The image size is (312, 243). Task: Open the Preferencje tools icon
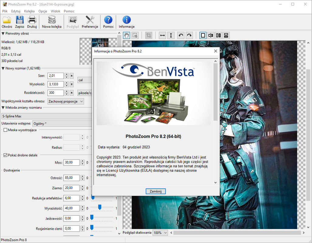click(90, 22)
